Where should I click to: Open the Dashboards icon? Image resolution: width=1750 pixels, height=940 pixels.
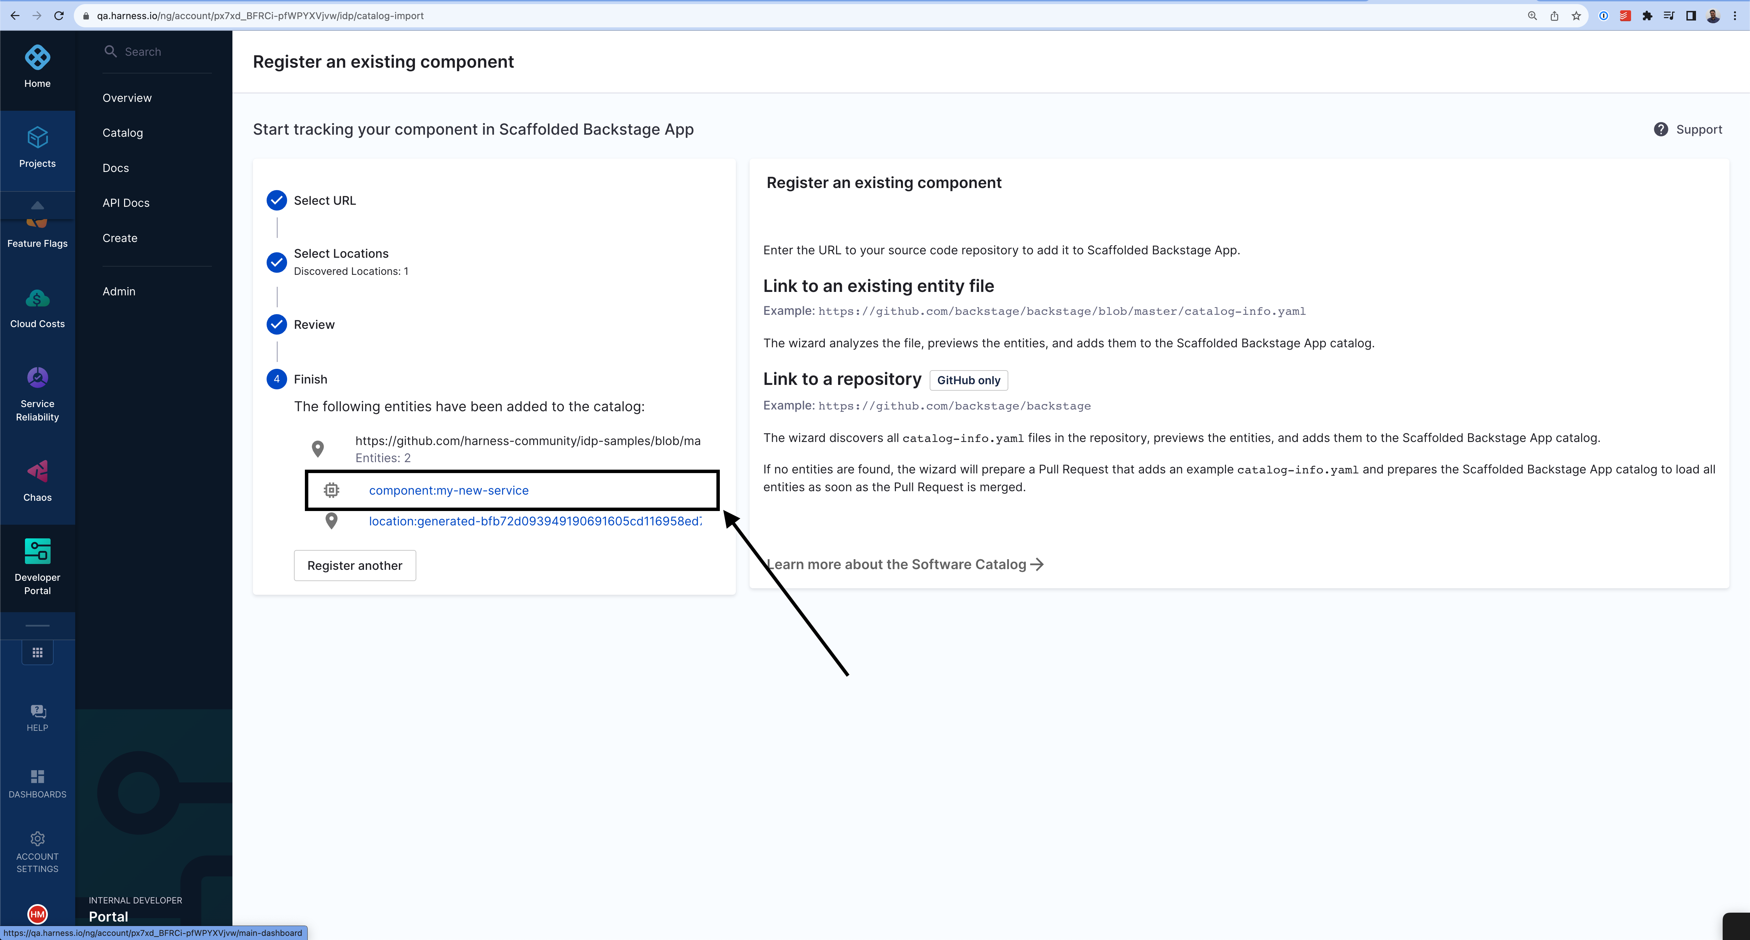click(37, 776)
